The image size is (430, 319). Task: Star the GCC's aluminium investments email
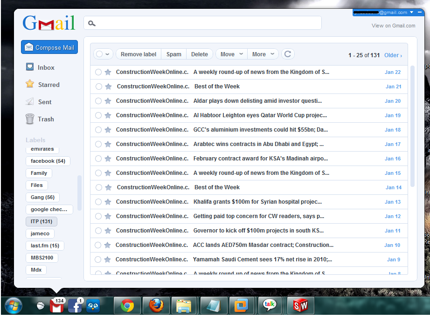(x=108, y=130)
